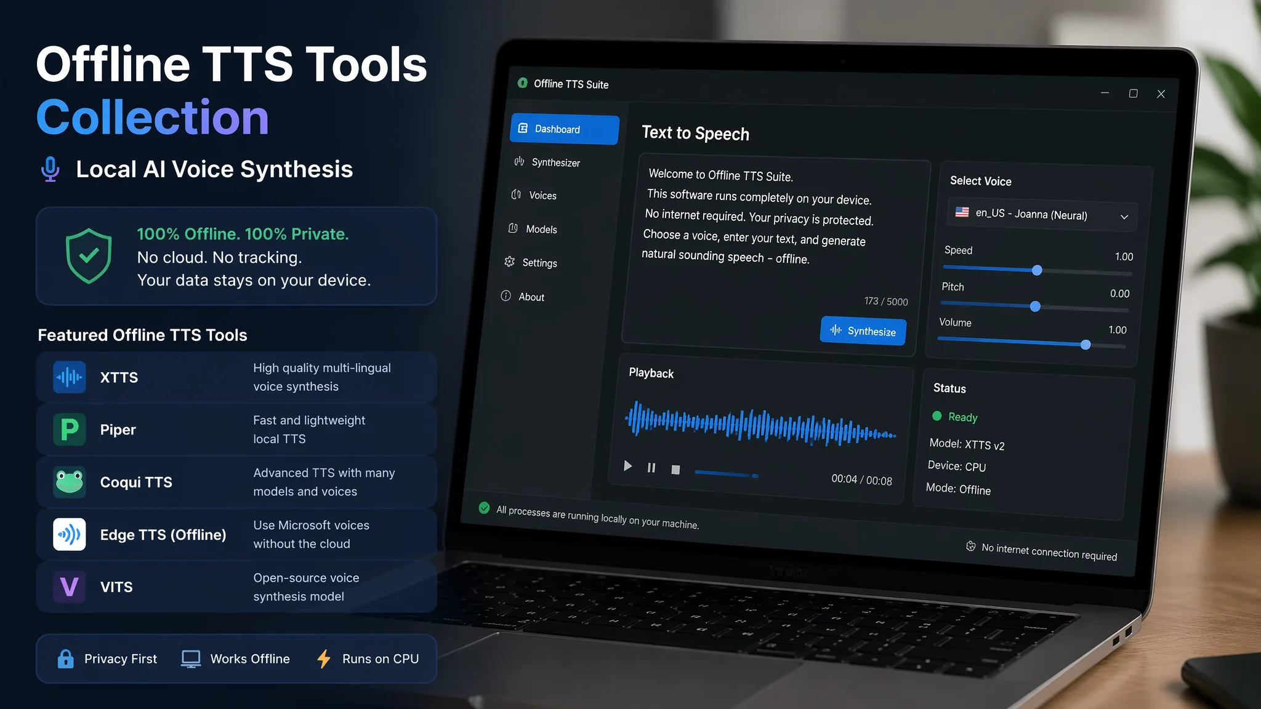This screenshot has width=1261, height=709.
Task: Click the Volume slider handle
Action: 1086,345
